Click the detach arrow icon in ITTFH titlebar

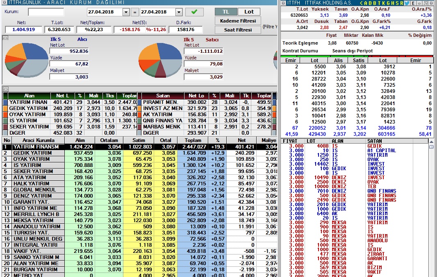click(425, 3)
